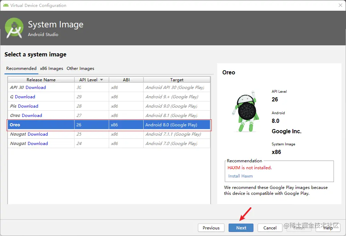Select the 'Android 9.+ (Google Play)' cell
Viewport: 346px width, 236px height.
(x=177, y=97)
